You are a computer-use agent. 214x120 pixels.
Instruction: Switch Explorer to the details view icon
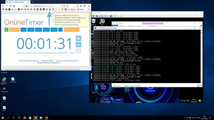[x=198, y=86]
